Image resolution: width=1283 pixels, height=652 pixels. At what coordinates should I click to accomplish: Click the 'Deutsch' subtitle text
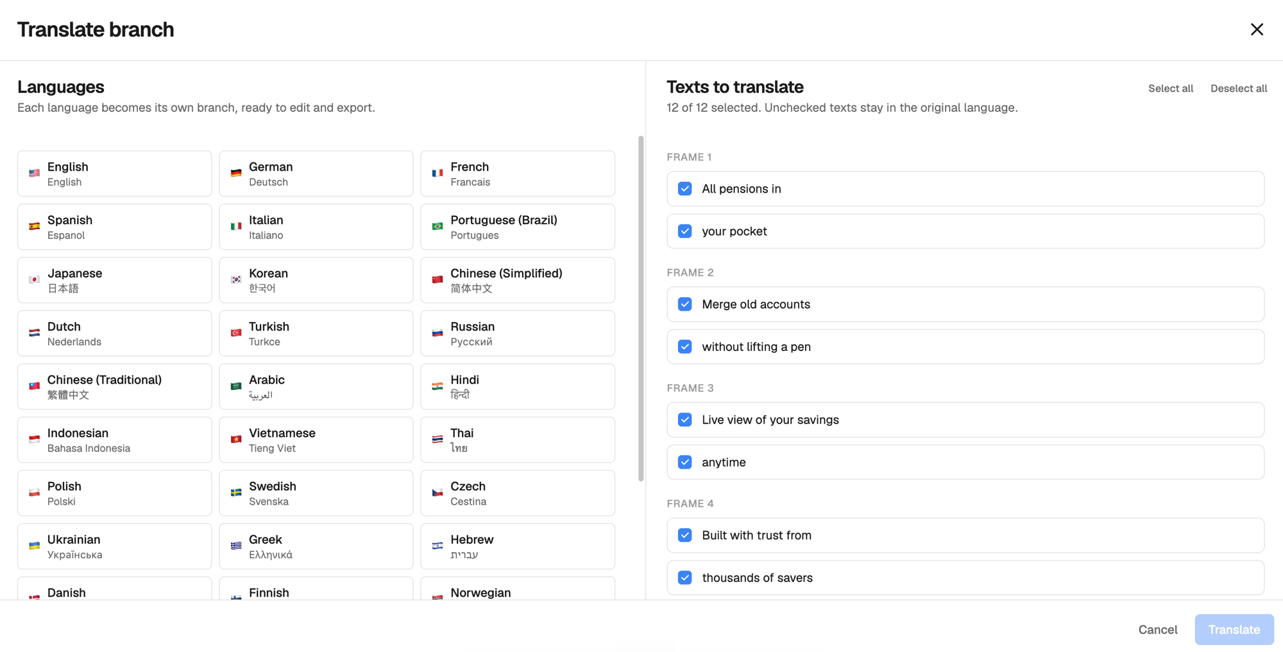(268, 182)
